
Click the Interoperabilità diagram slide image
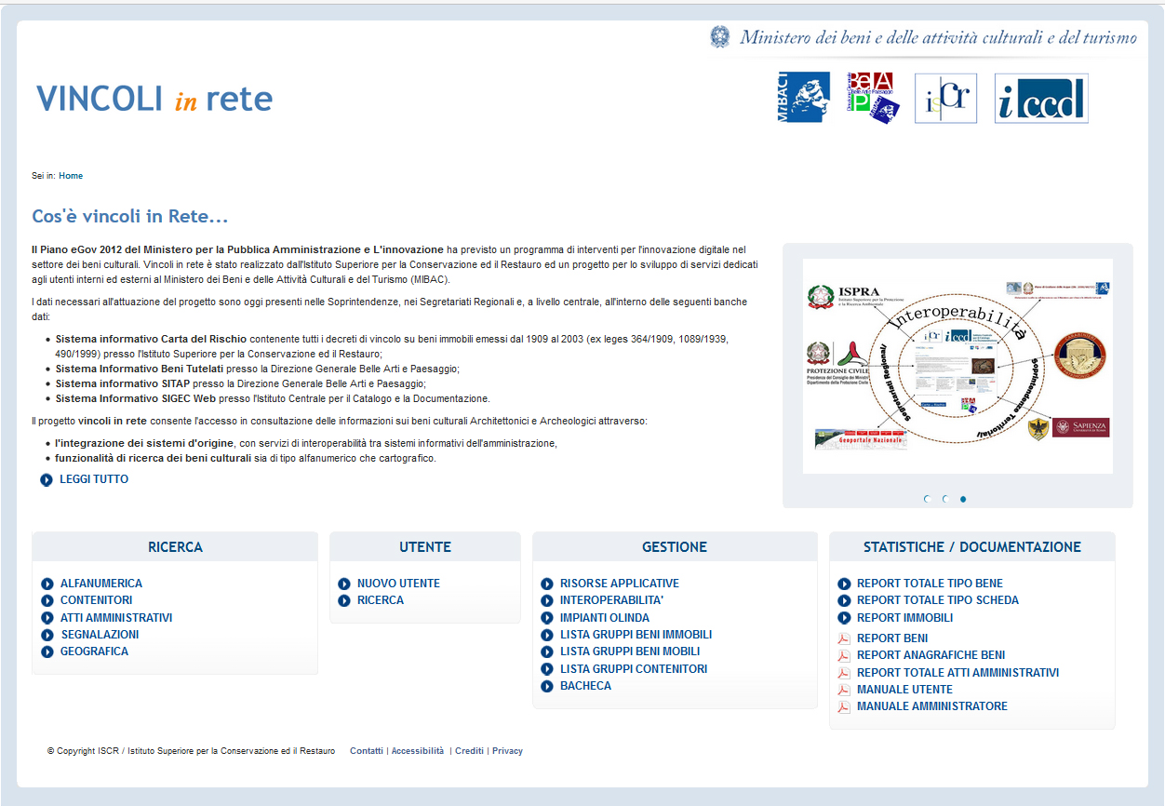(x=957, y=367)
